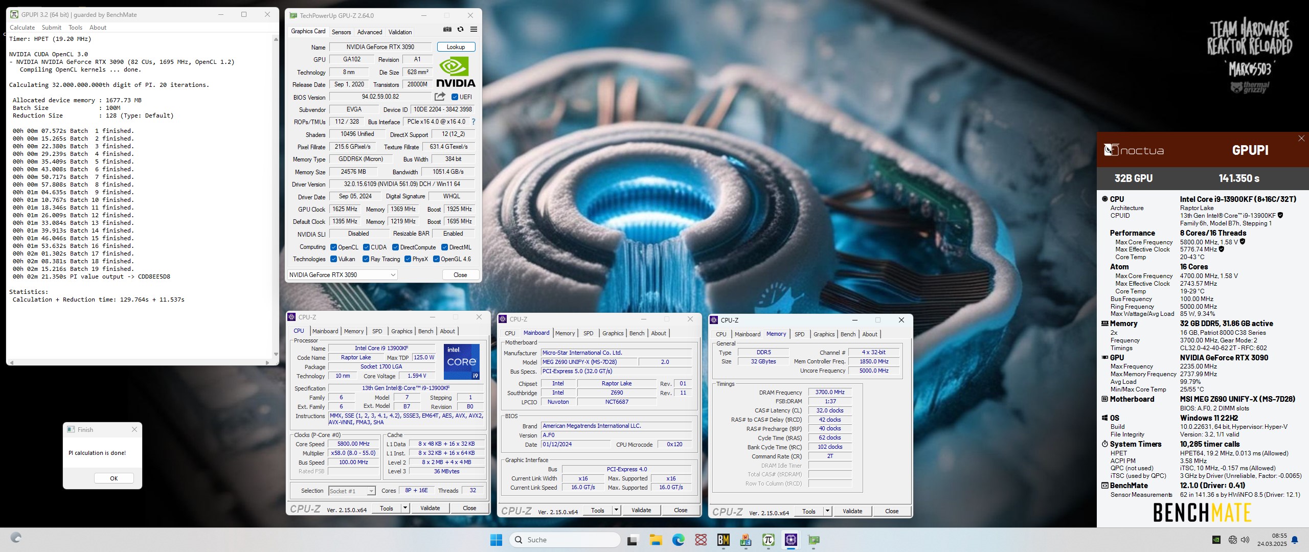Open Task View on the taskbar
The width and height of the screenshot is (1309, 552).
point(633,540)
